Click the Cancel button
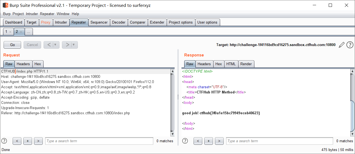355x154 pixels. pyautogui.click(x=32, y=45)
